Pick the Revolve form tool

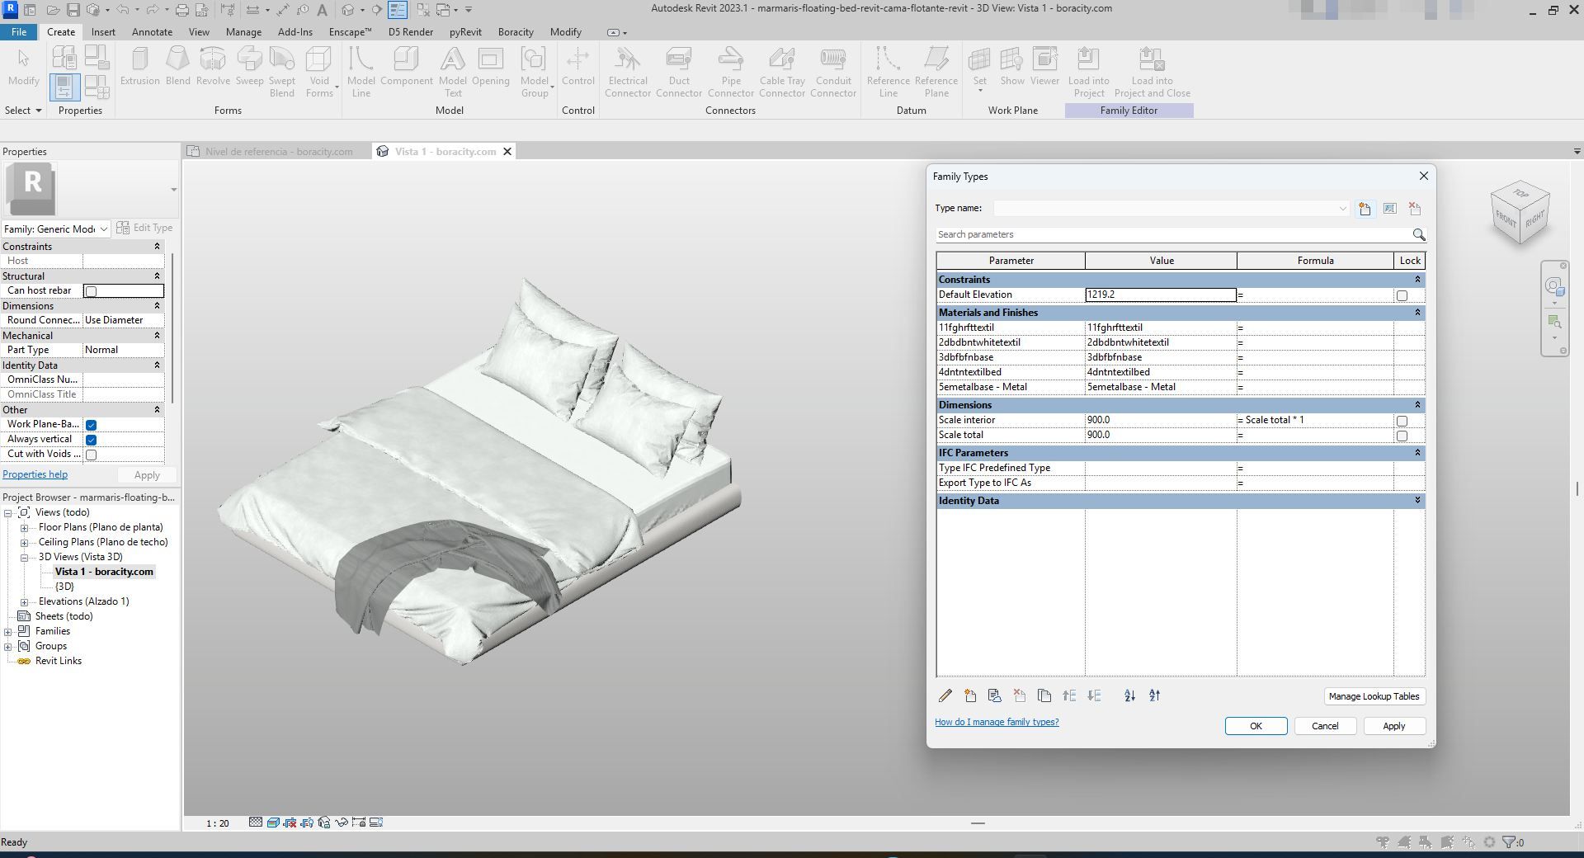(213, 66)
